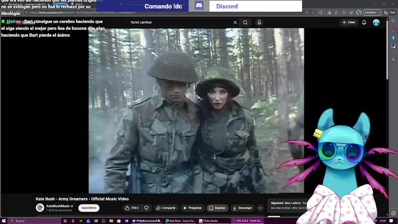Add a sidebar app with plus icon
This screenshot has height=224, width=398.
click(x=393, y=59)
